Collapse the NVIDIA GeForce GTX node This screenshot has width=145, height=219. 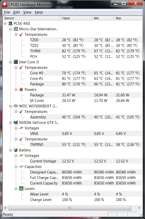point(10,123)
